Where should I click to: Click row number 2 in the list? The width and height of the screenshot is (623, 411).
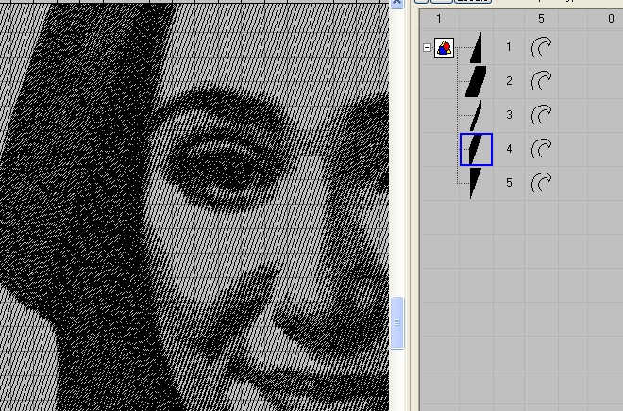coord(509,81)
